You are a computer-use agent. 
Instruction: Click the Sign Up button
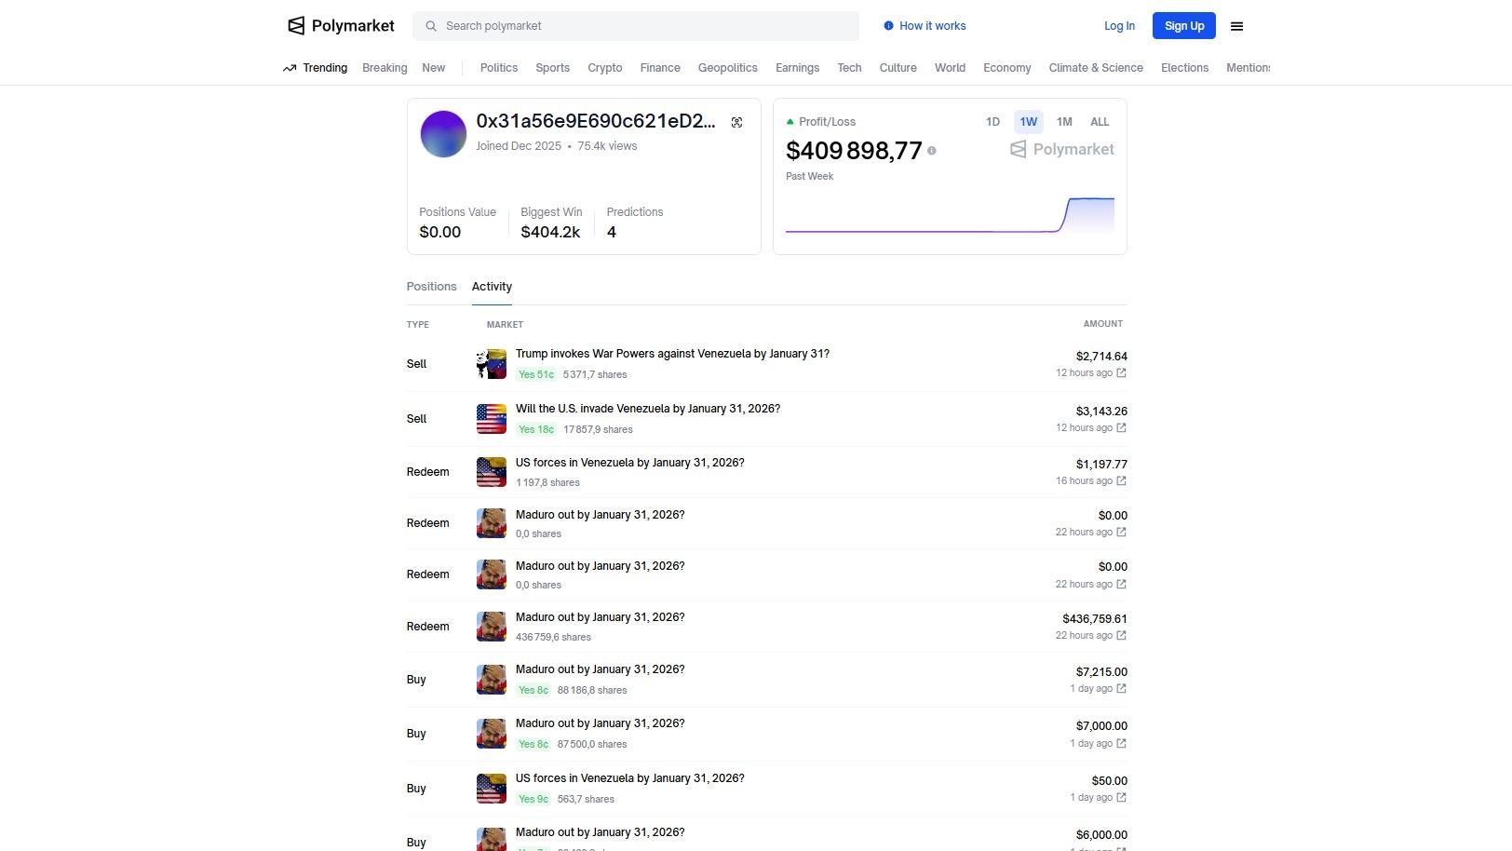click(1183, 26)
